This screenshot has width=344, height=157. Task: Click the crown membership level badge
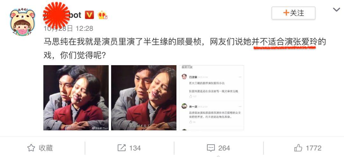[x=103, y=15]
